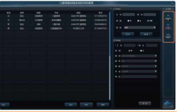Open the school dropdown in search panel
Viewport: 177px width, 112px height.
(140, 27)
